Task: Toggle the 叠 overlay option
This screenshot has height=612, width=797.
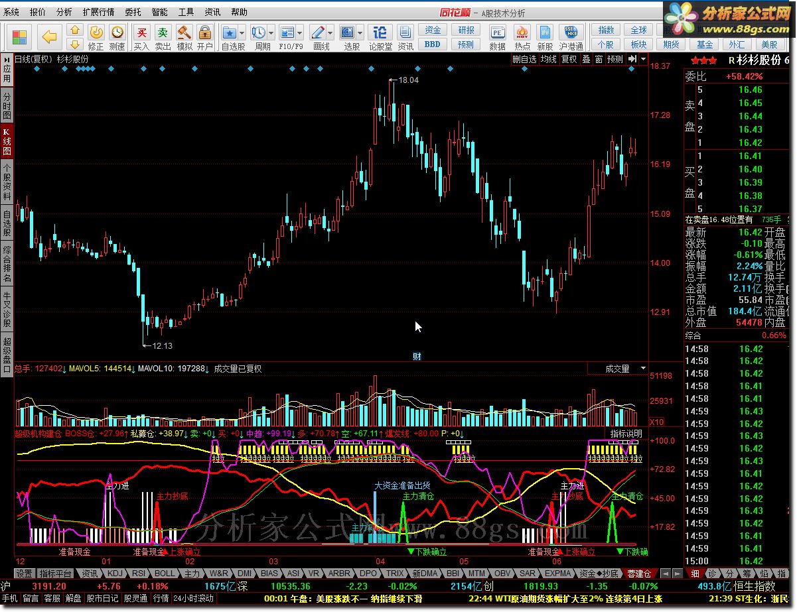Action: [x=586, y=59]
